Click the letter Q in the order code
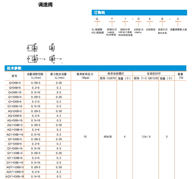 (97, 19)
